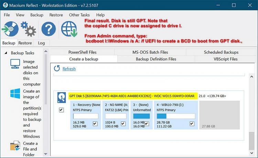Click the Refresh link
Image resolution: width=258 pixels, height=158 pixels.
[x=69, y=69]
